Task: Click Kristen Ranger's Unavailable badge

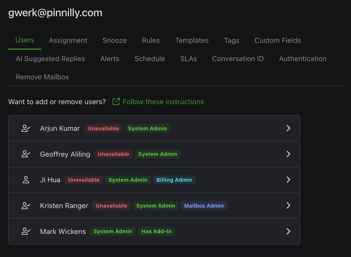Action: tap(111, 206)
